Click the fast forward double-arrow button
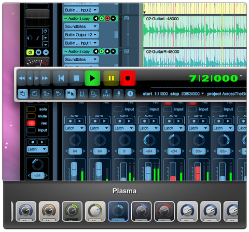The width and height of the screenshot is (249, 232). click(x=45, y=78)
